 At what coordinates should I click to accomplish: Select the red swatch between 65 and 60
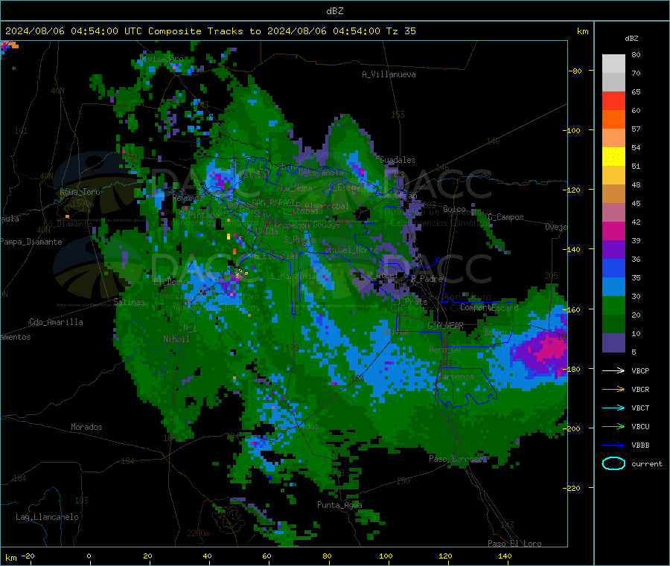pos(613,100)
